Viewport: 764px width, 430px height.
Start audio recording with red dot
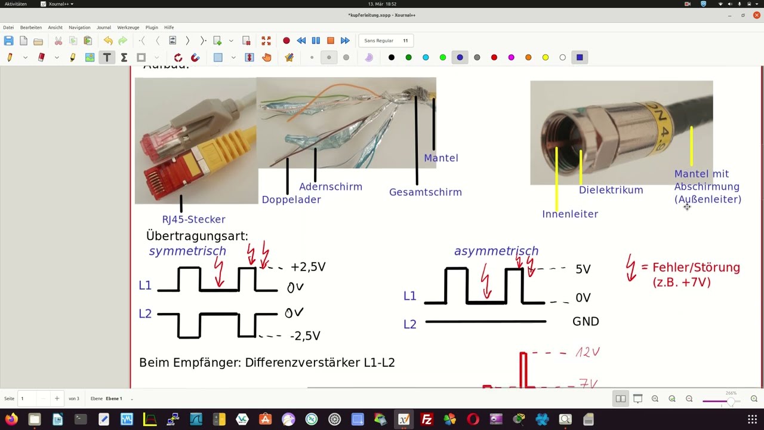click(286, 41)
